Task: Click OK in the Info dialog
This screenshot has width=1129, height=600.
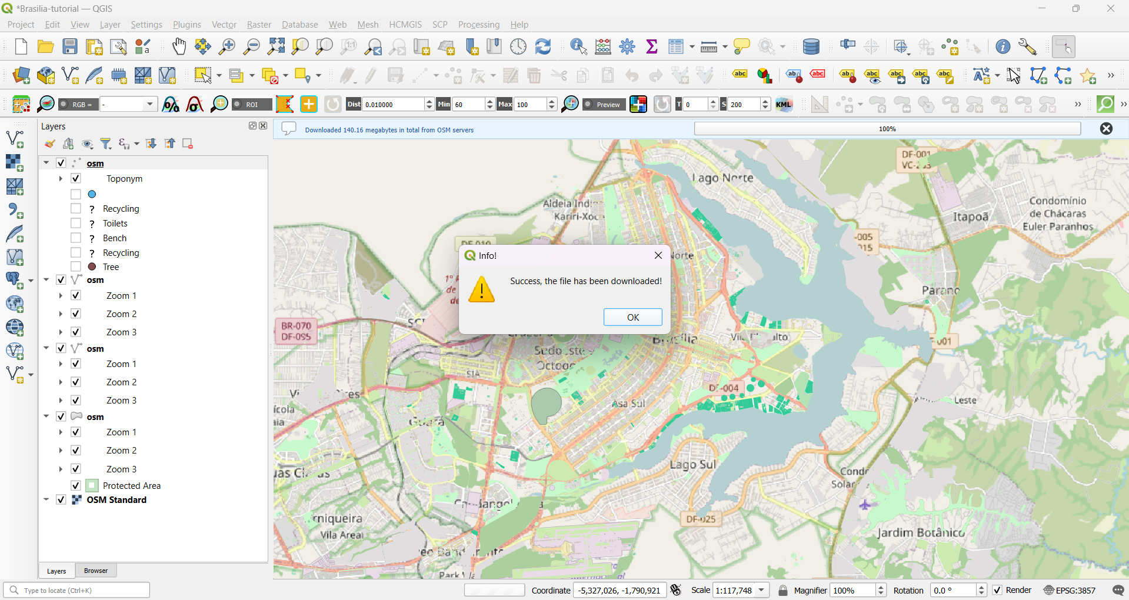Action: (x=633, y=317)
